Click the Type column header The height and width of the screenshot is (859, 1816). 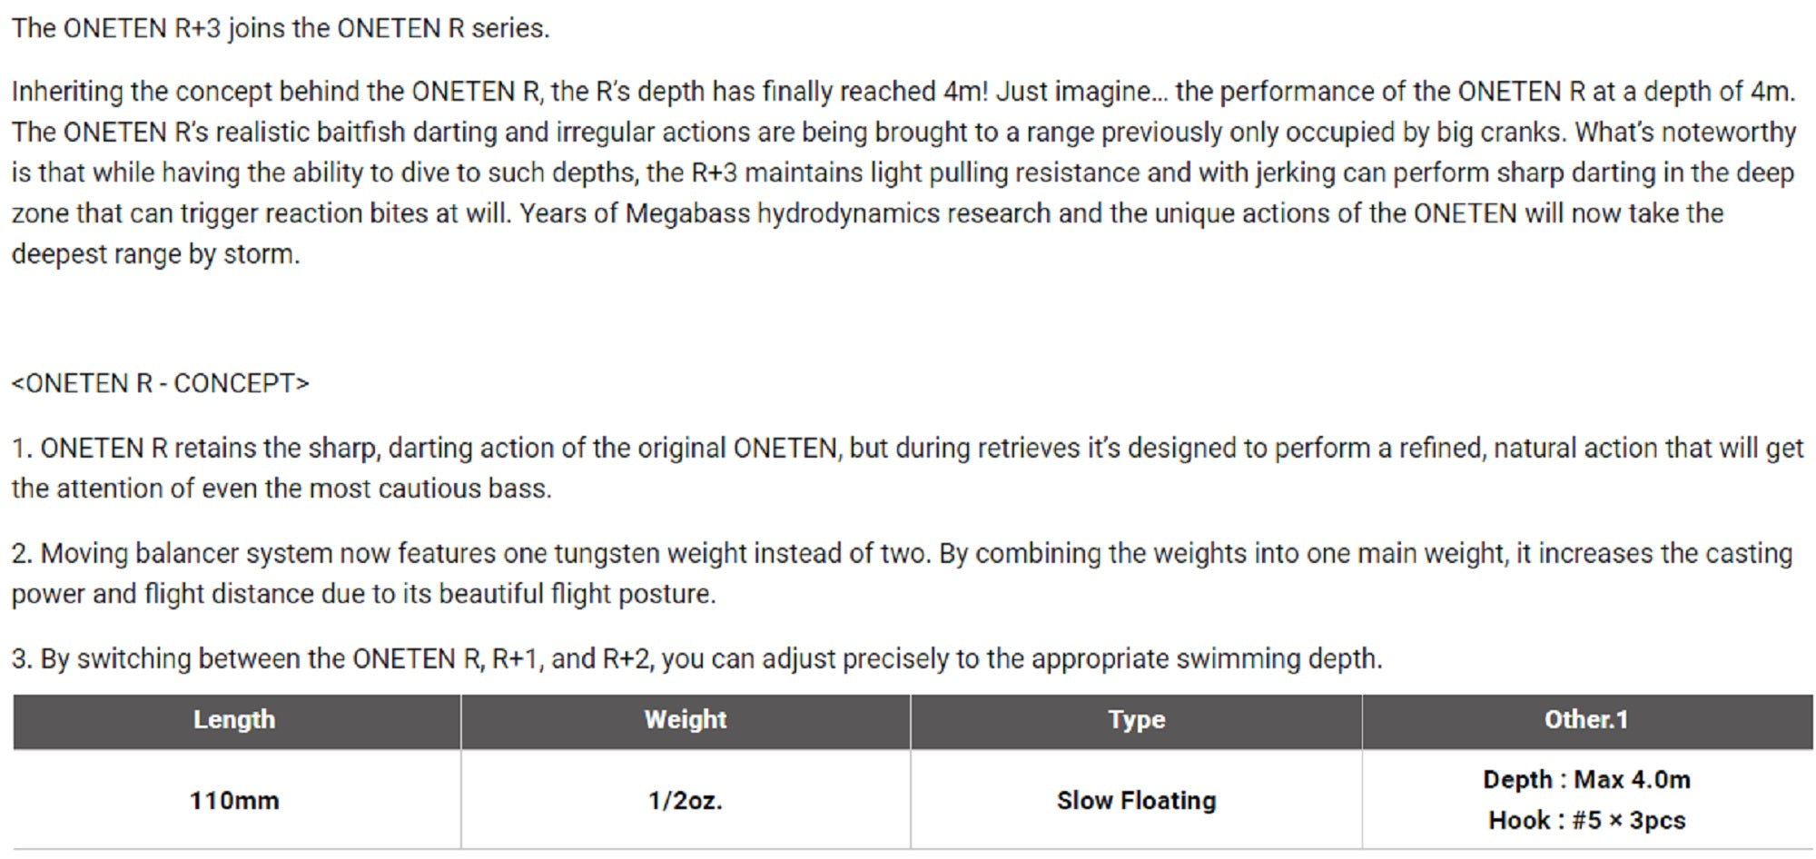point(1136,720)
